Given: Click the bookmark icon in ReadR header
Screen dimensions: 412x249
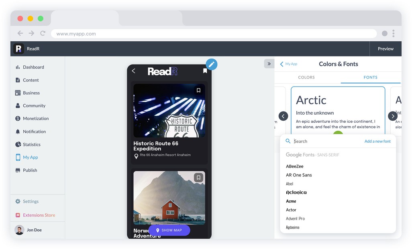Looking at the screenshot, I should pos(205,71).
